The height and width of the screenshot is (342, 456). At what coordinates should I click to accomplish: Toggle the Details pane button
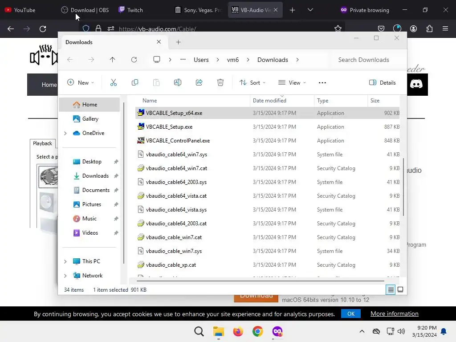382,82
